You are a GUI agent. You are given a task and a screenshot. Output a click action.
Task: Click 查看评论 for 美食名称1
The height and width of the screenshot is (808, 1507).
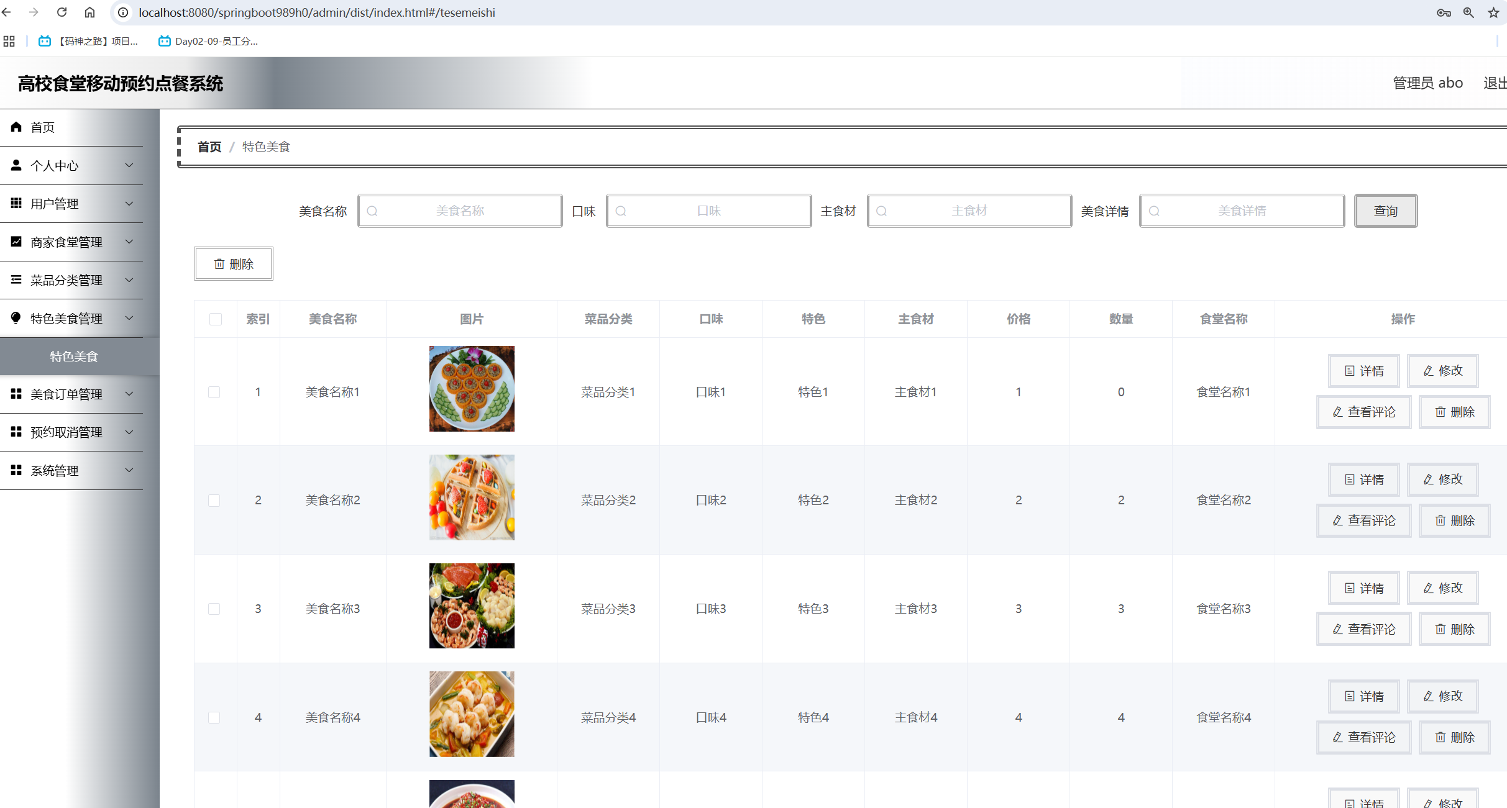1364,412
